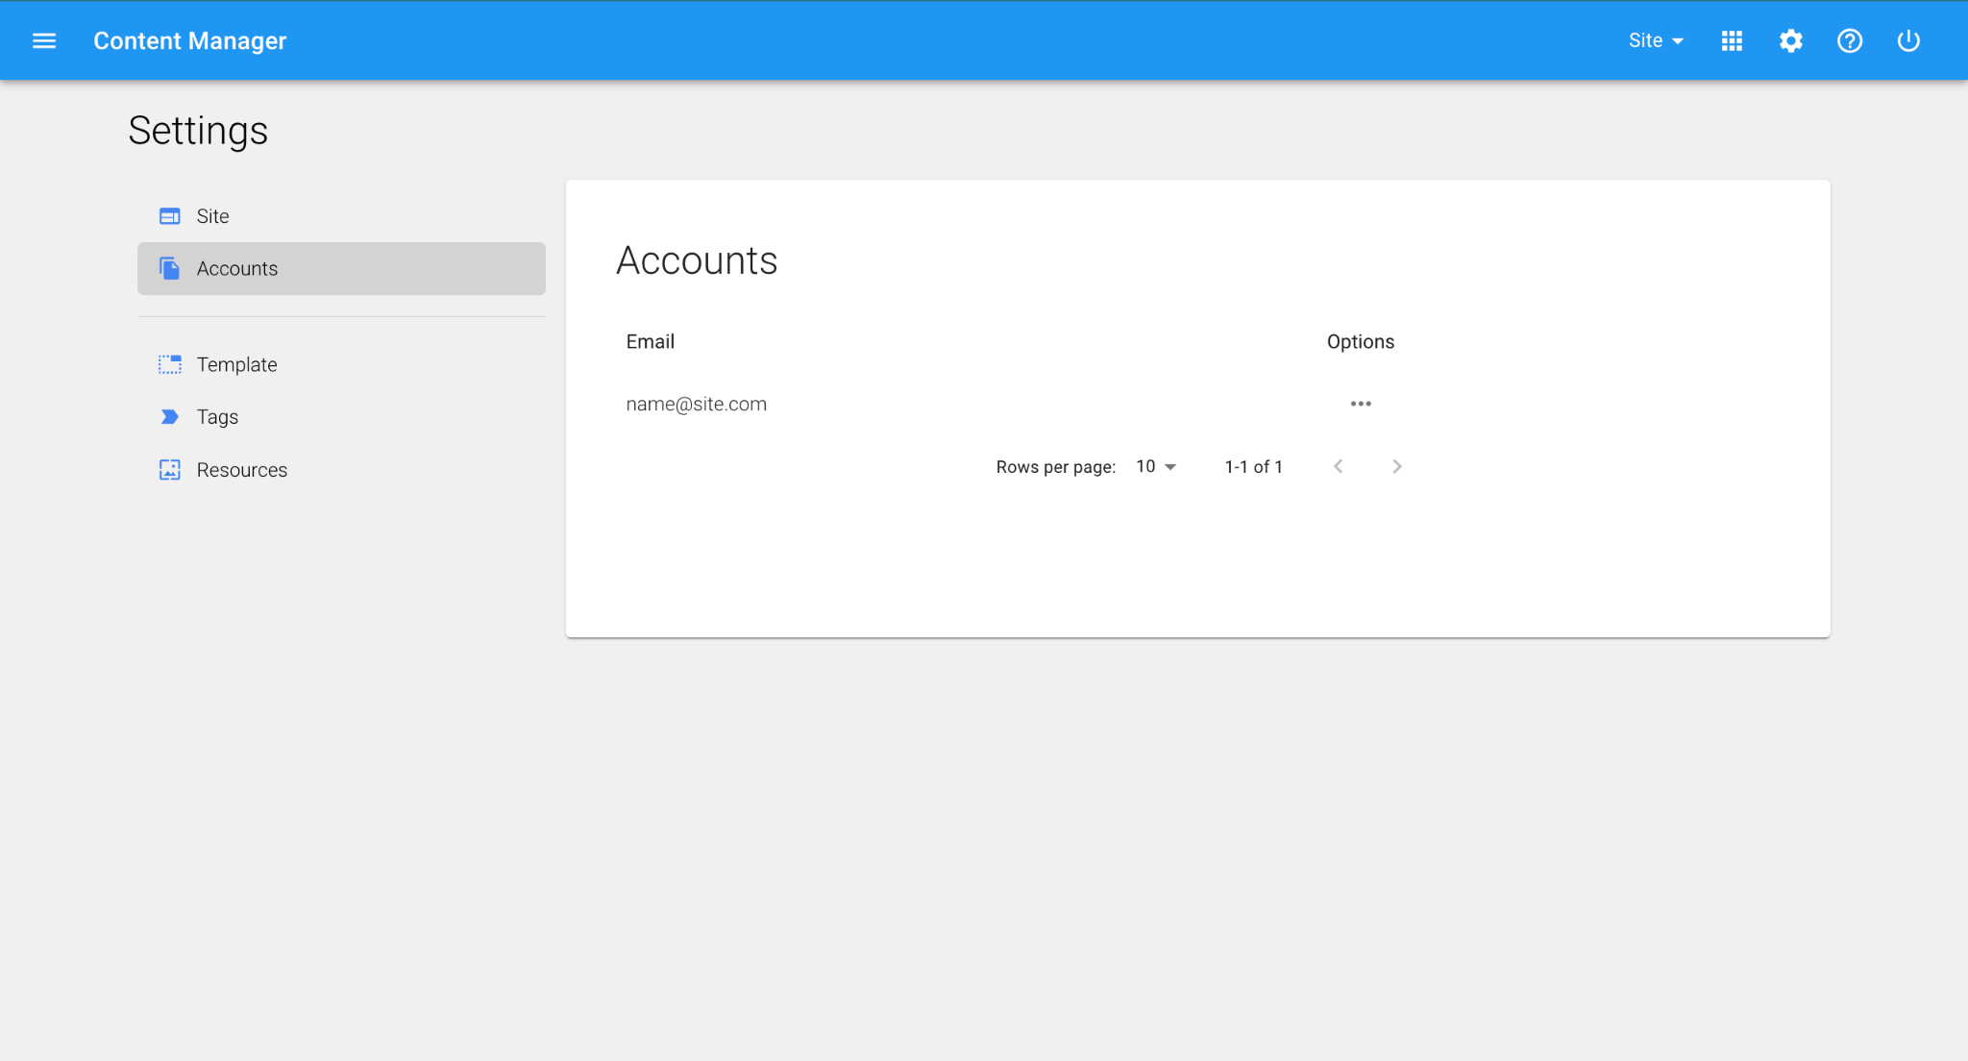
Task: Go to next page of accounts
Action: (1396, 466)
